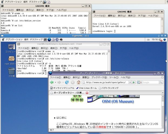168x134 pixels.
Task: Click the OSM (OS Museum) heading link
Action: (118, 101)
